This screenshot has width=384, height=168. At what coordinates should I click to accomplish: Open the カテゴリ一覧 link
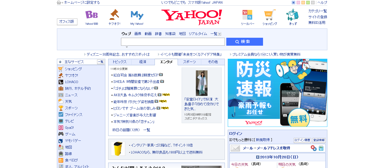coord(318,11)
